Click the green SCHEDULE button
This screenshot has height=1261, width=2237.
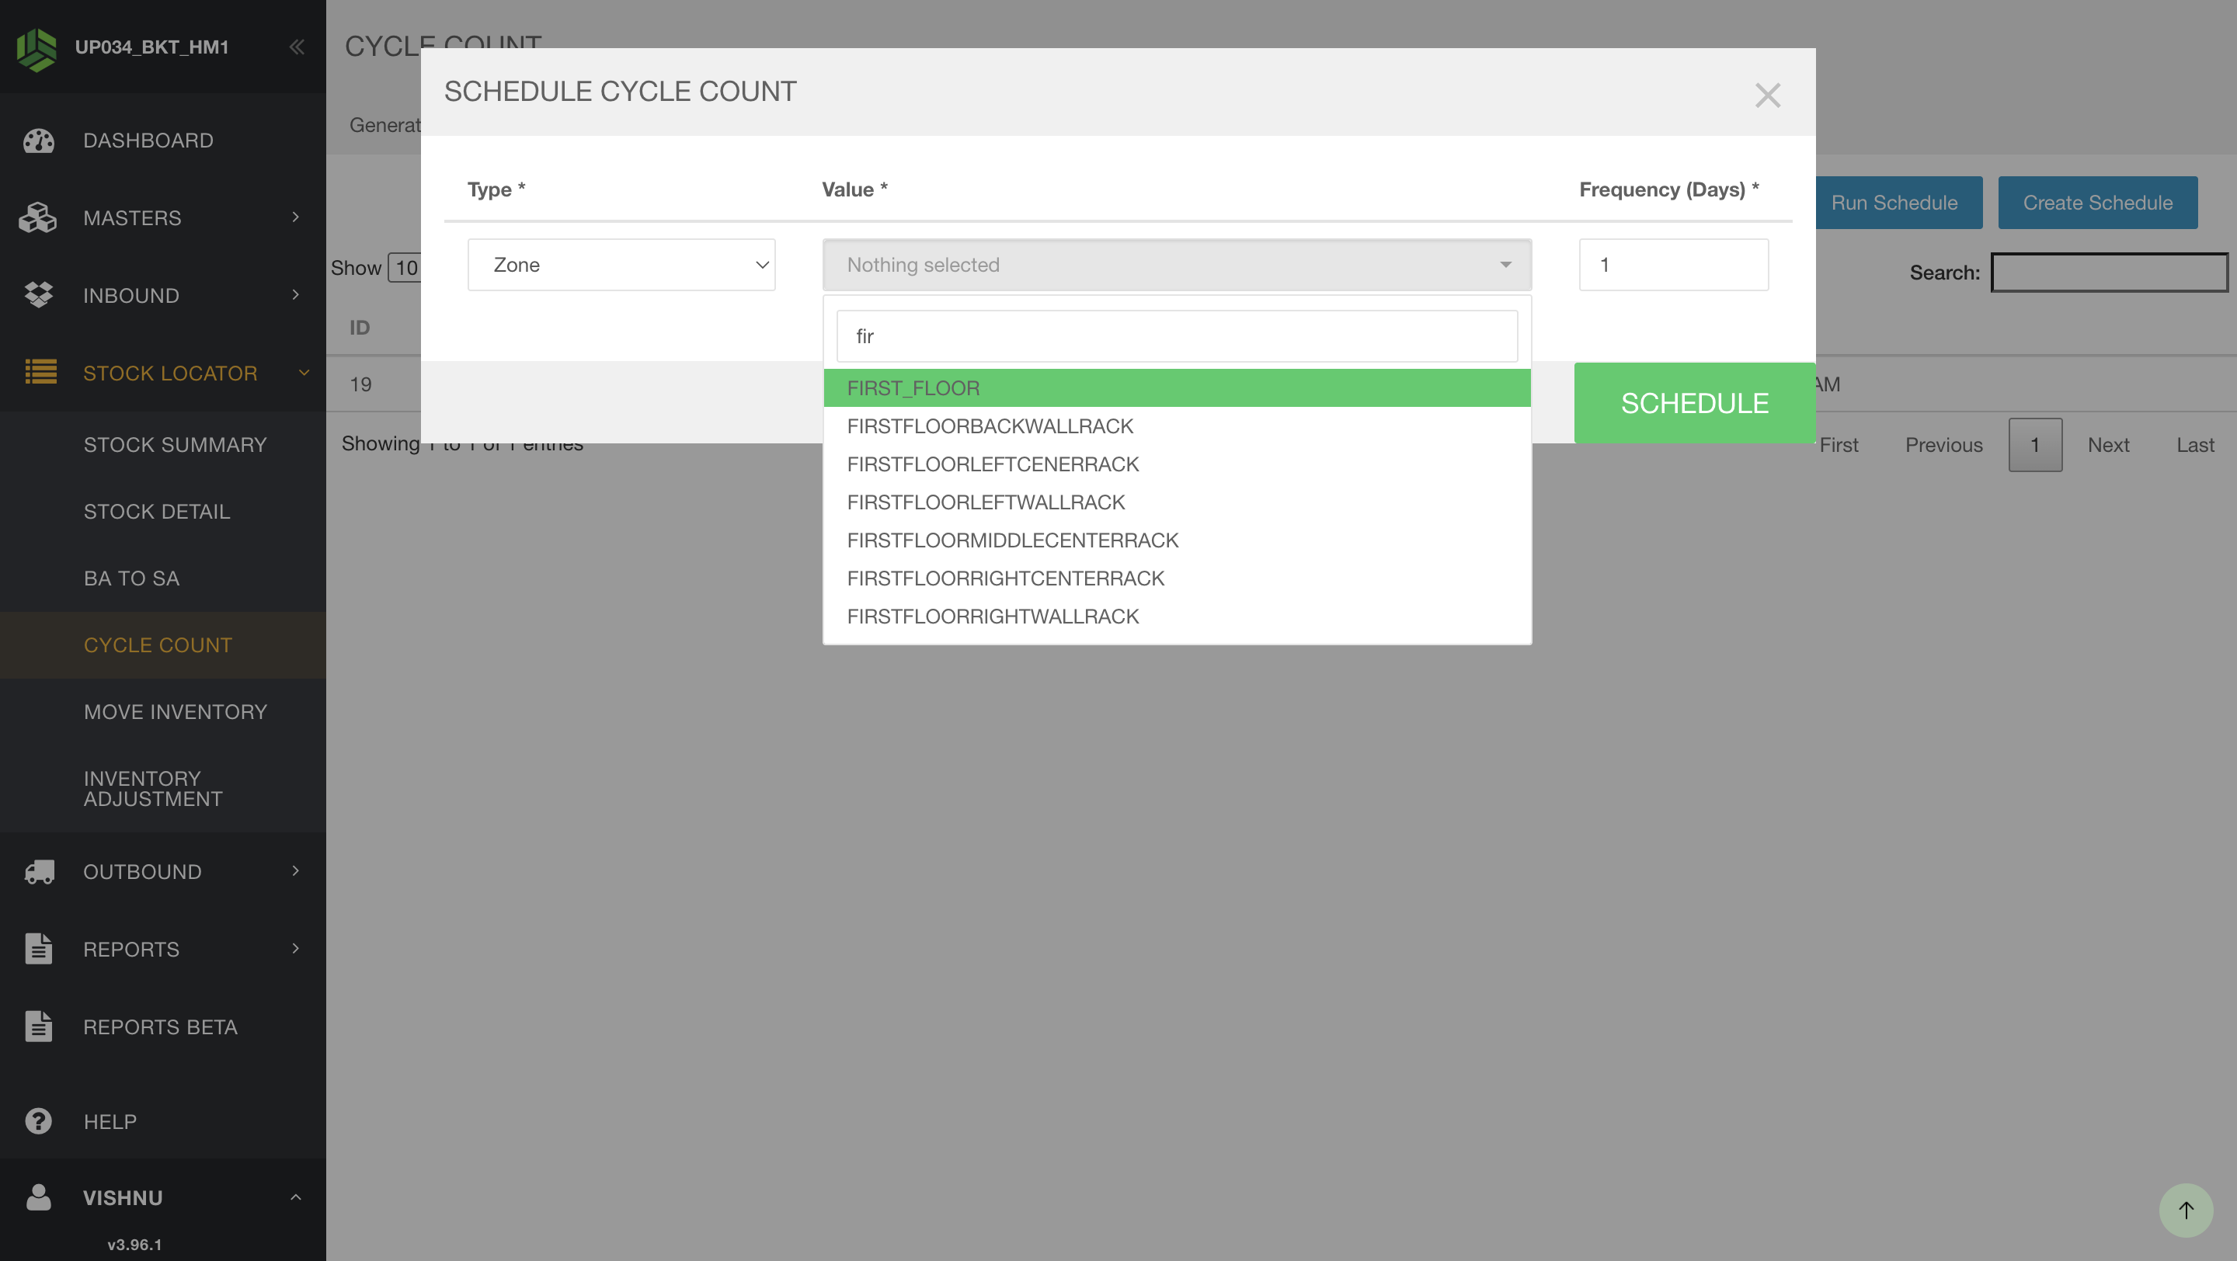(x=1694, y=404)
